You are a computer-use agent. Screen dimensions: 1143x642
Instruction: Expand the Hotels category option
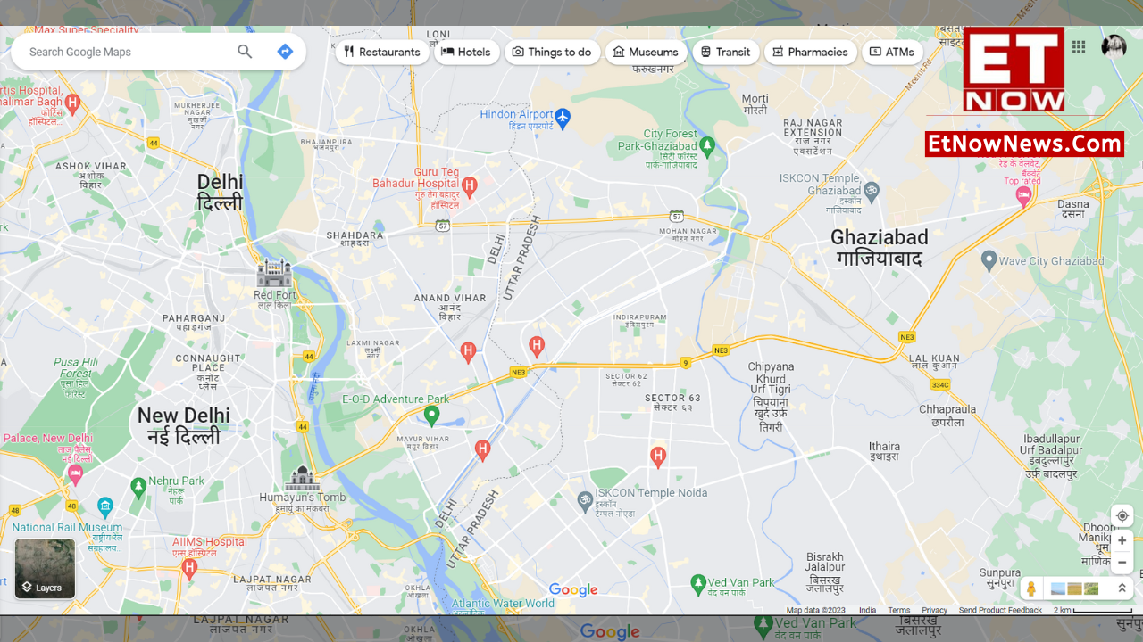(466, 52)
